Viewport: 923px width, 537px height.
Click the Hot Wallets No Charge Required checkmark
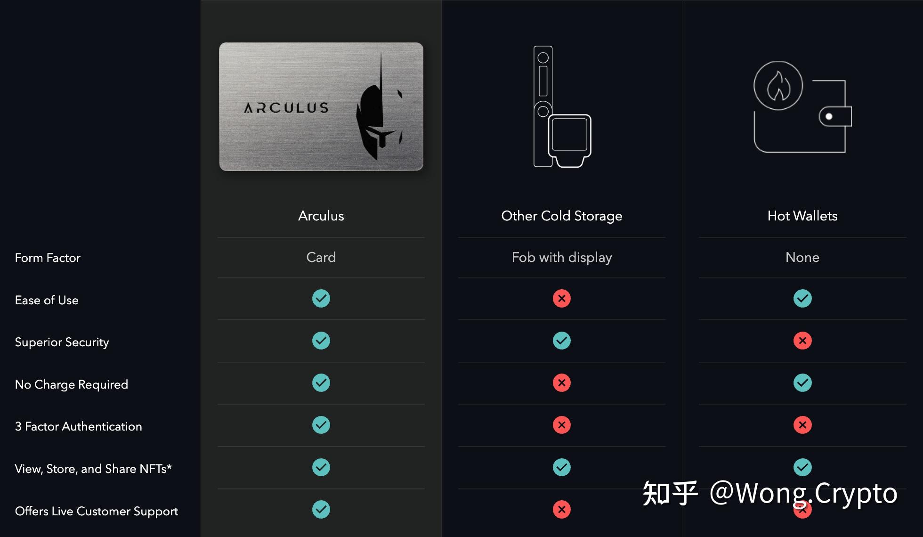pyautogui.click(x=802, y=382)
